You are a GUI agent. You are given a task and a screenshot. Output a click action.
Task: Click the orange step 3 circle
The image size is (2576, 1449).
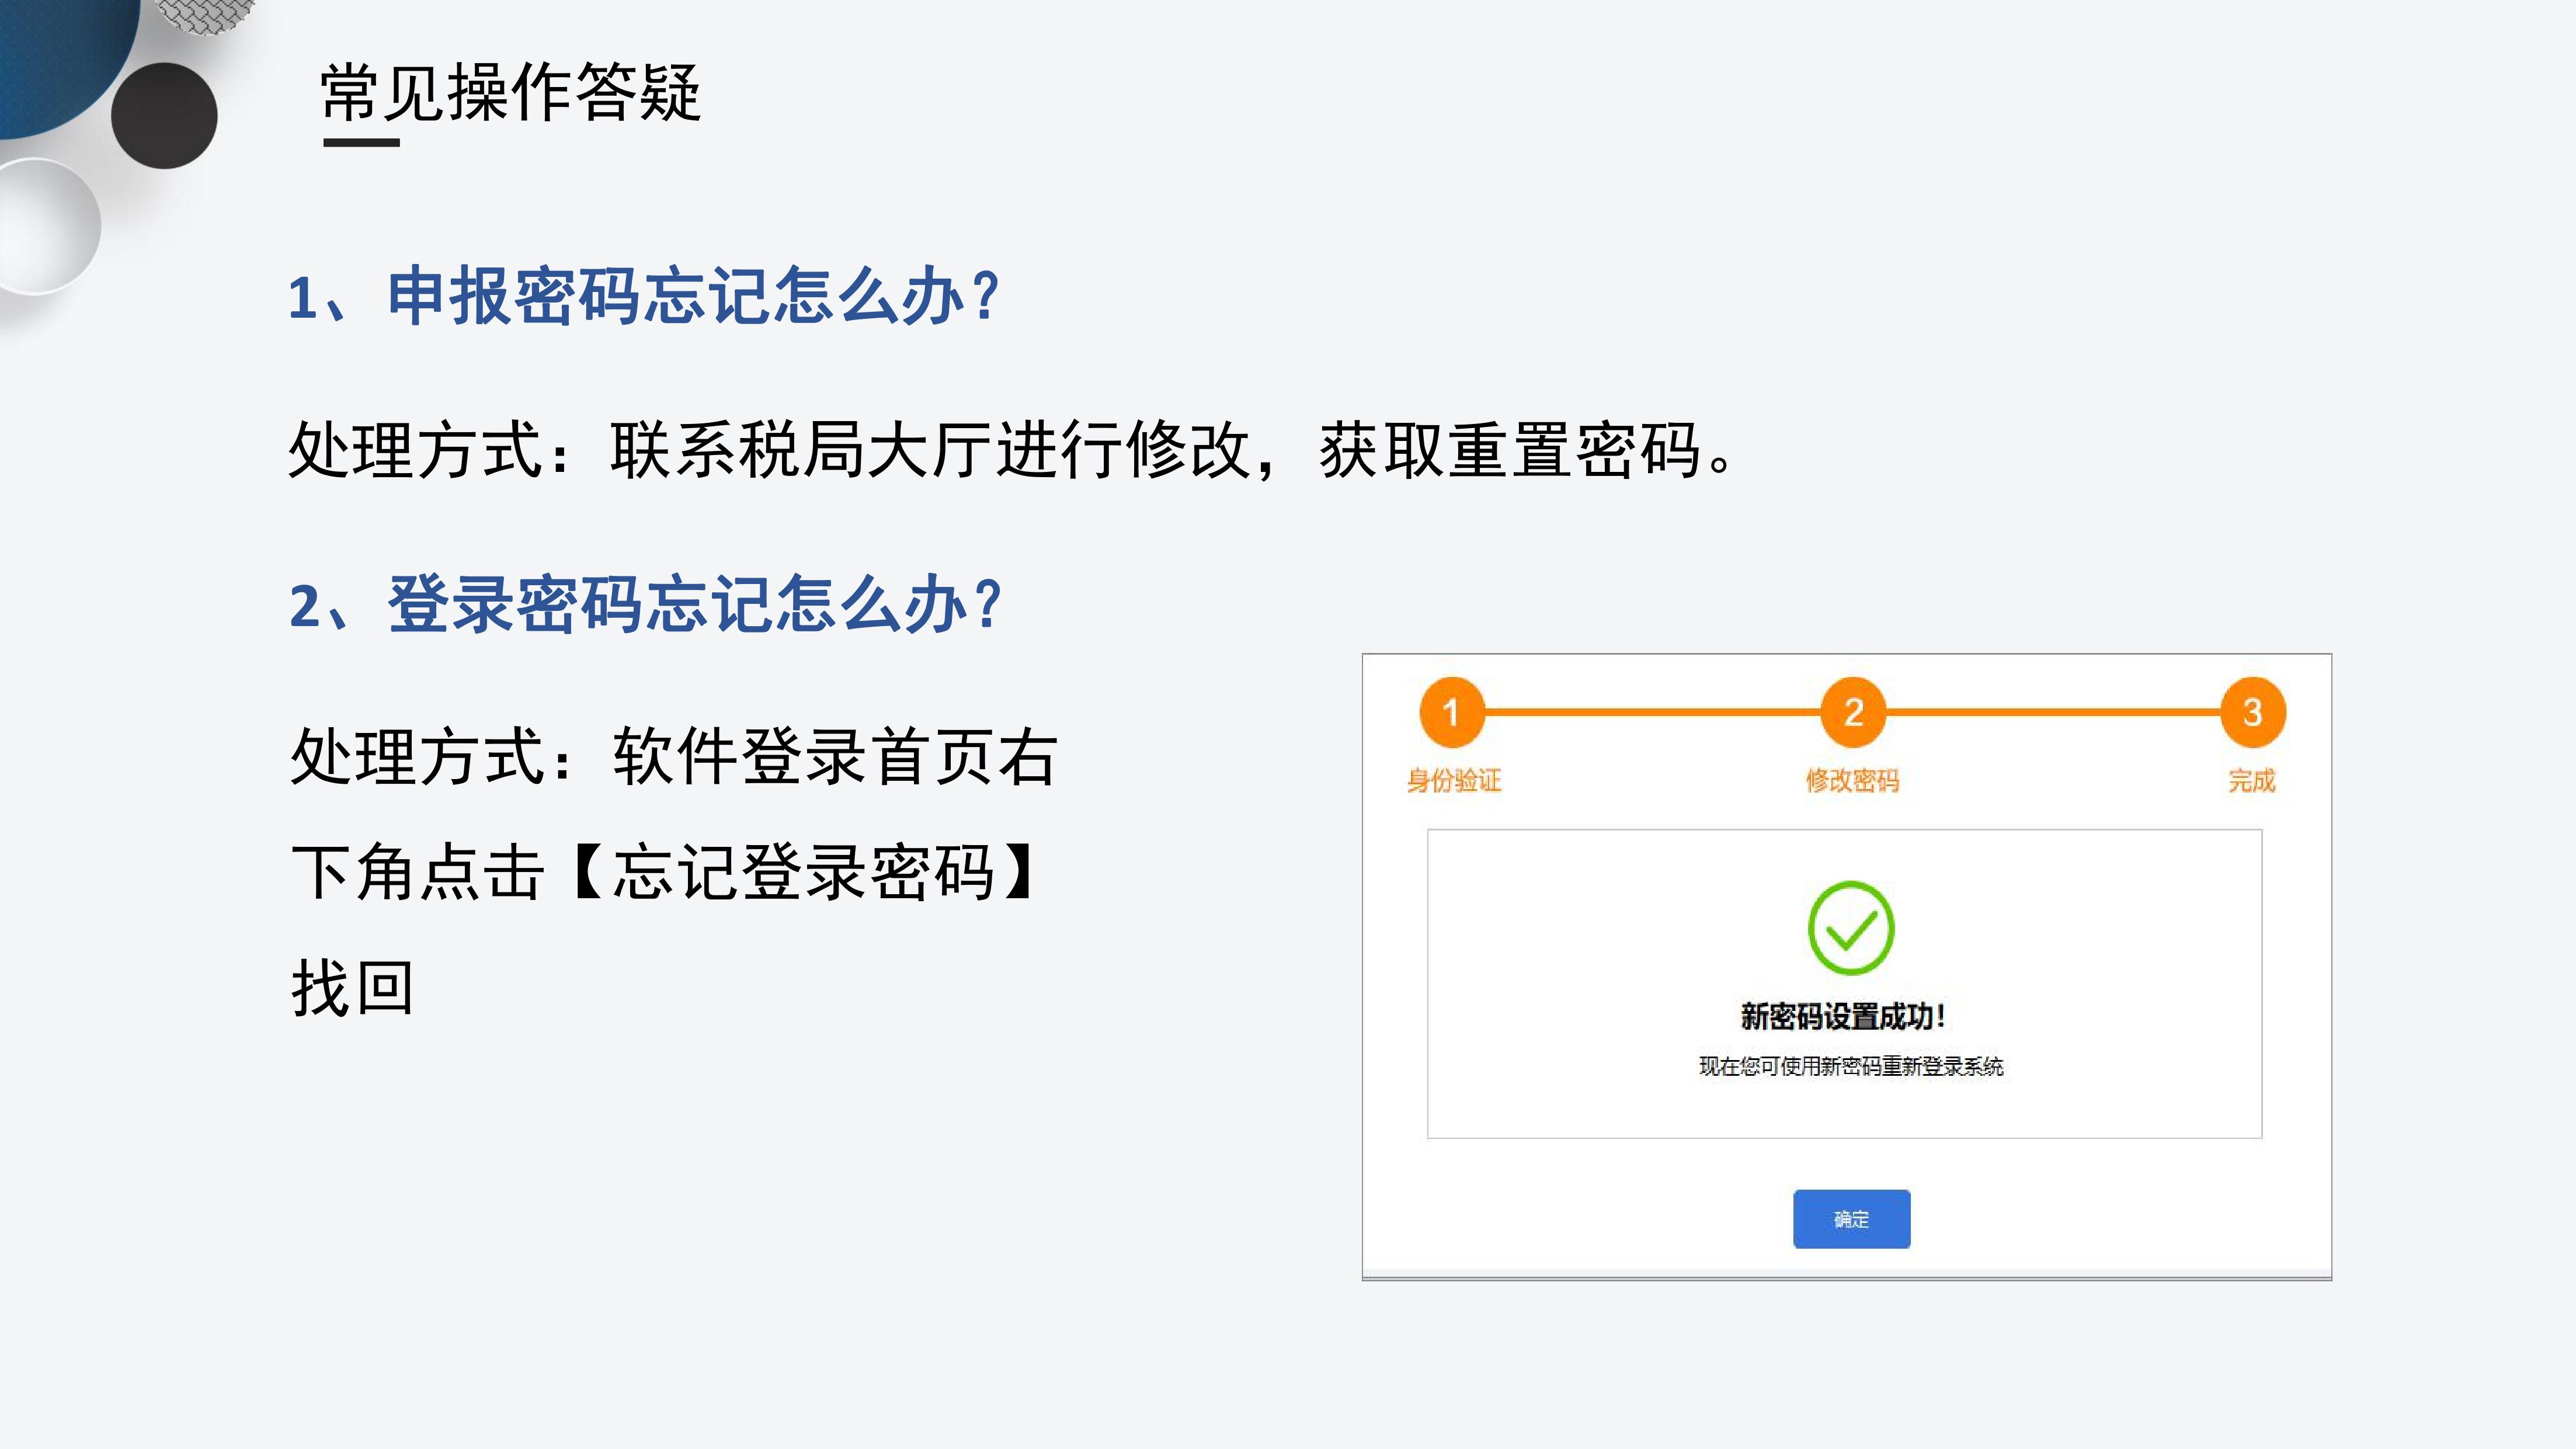click(2252, 712)
